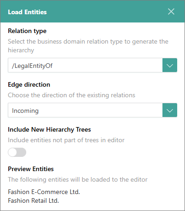Close the Load Entities dialog
185x211 pixels.
(171, 11)
